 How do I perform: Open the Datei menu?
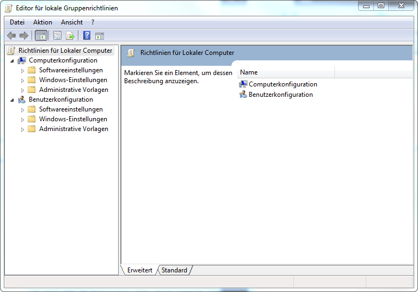[x=17, y=22]
